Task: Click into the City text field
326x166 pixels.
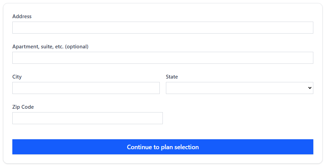Action: tap(86, 88)
